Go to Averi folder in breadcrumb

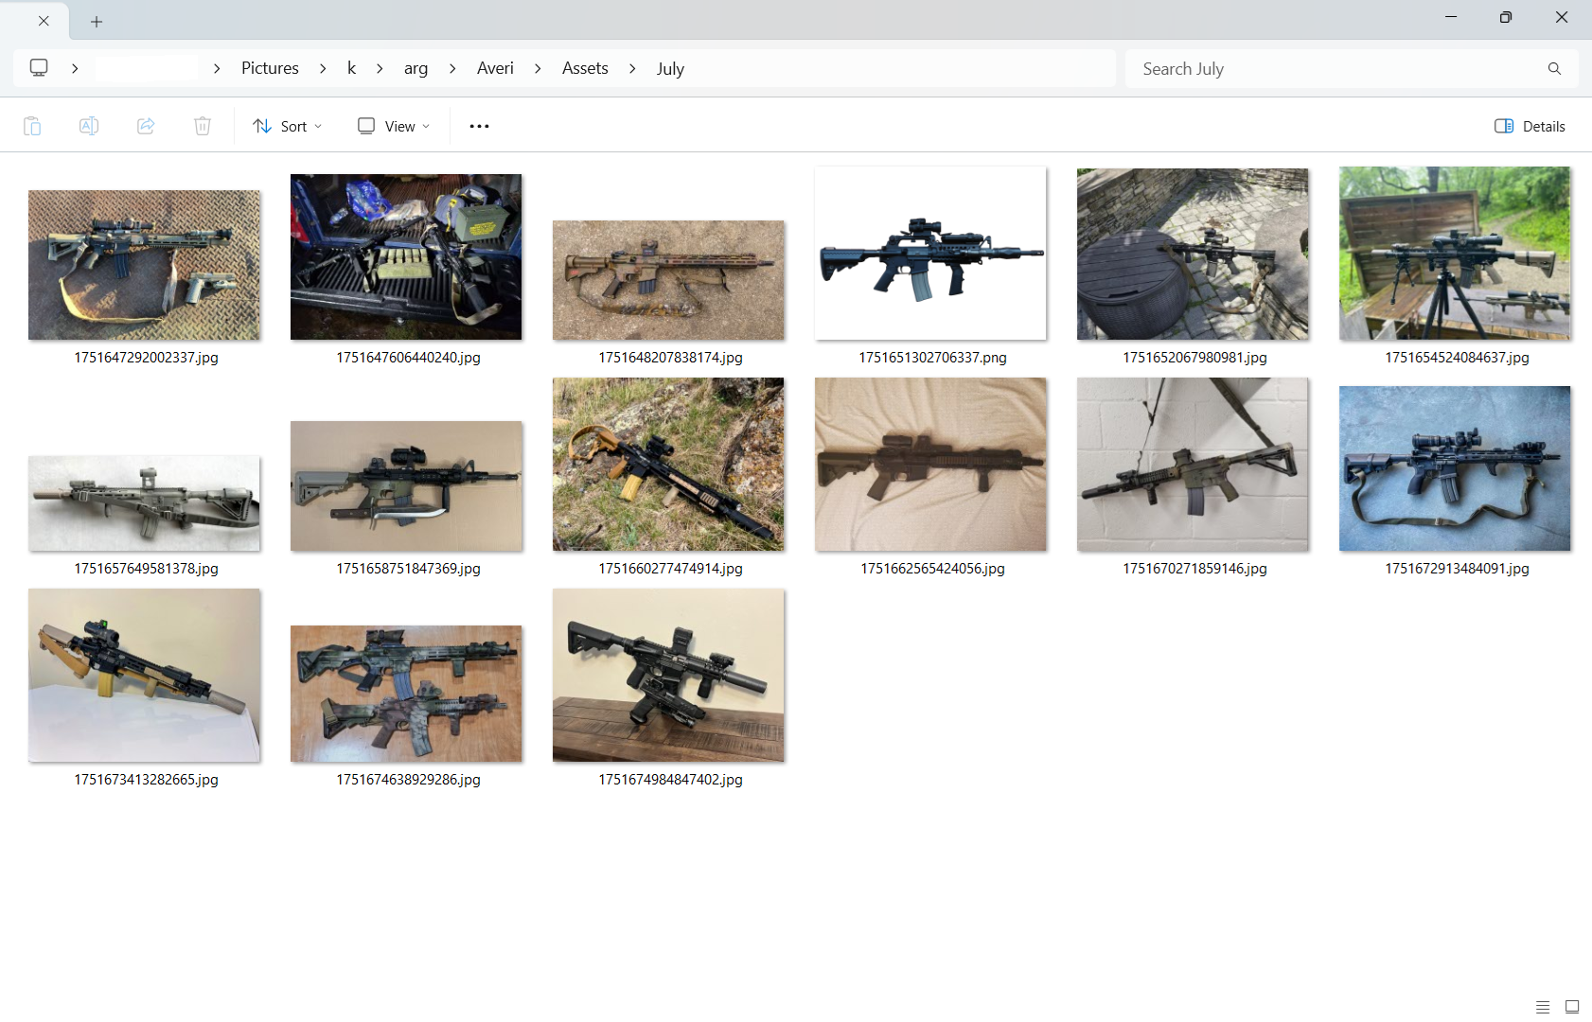pos(495,68)
